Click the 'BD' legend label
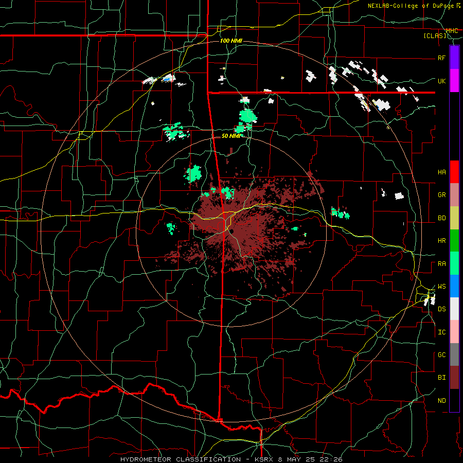The height and width of the screenshot is (463, 463). pyautogui.click(x=442, y=218)
